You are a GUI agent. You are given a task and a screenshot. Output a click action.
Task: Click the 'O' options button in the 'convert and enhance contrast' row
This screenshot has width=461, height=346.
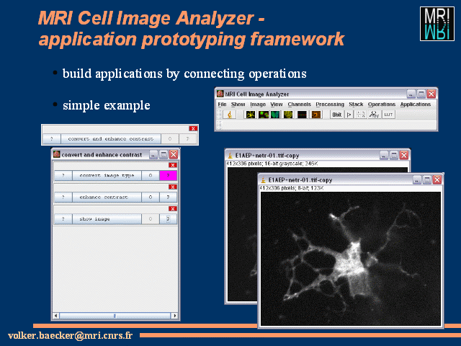pyautogui.click(x=170, y=138)
